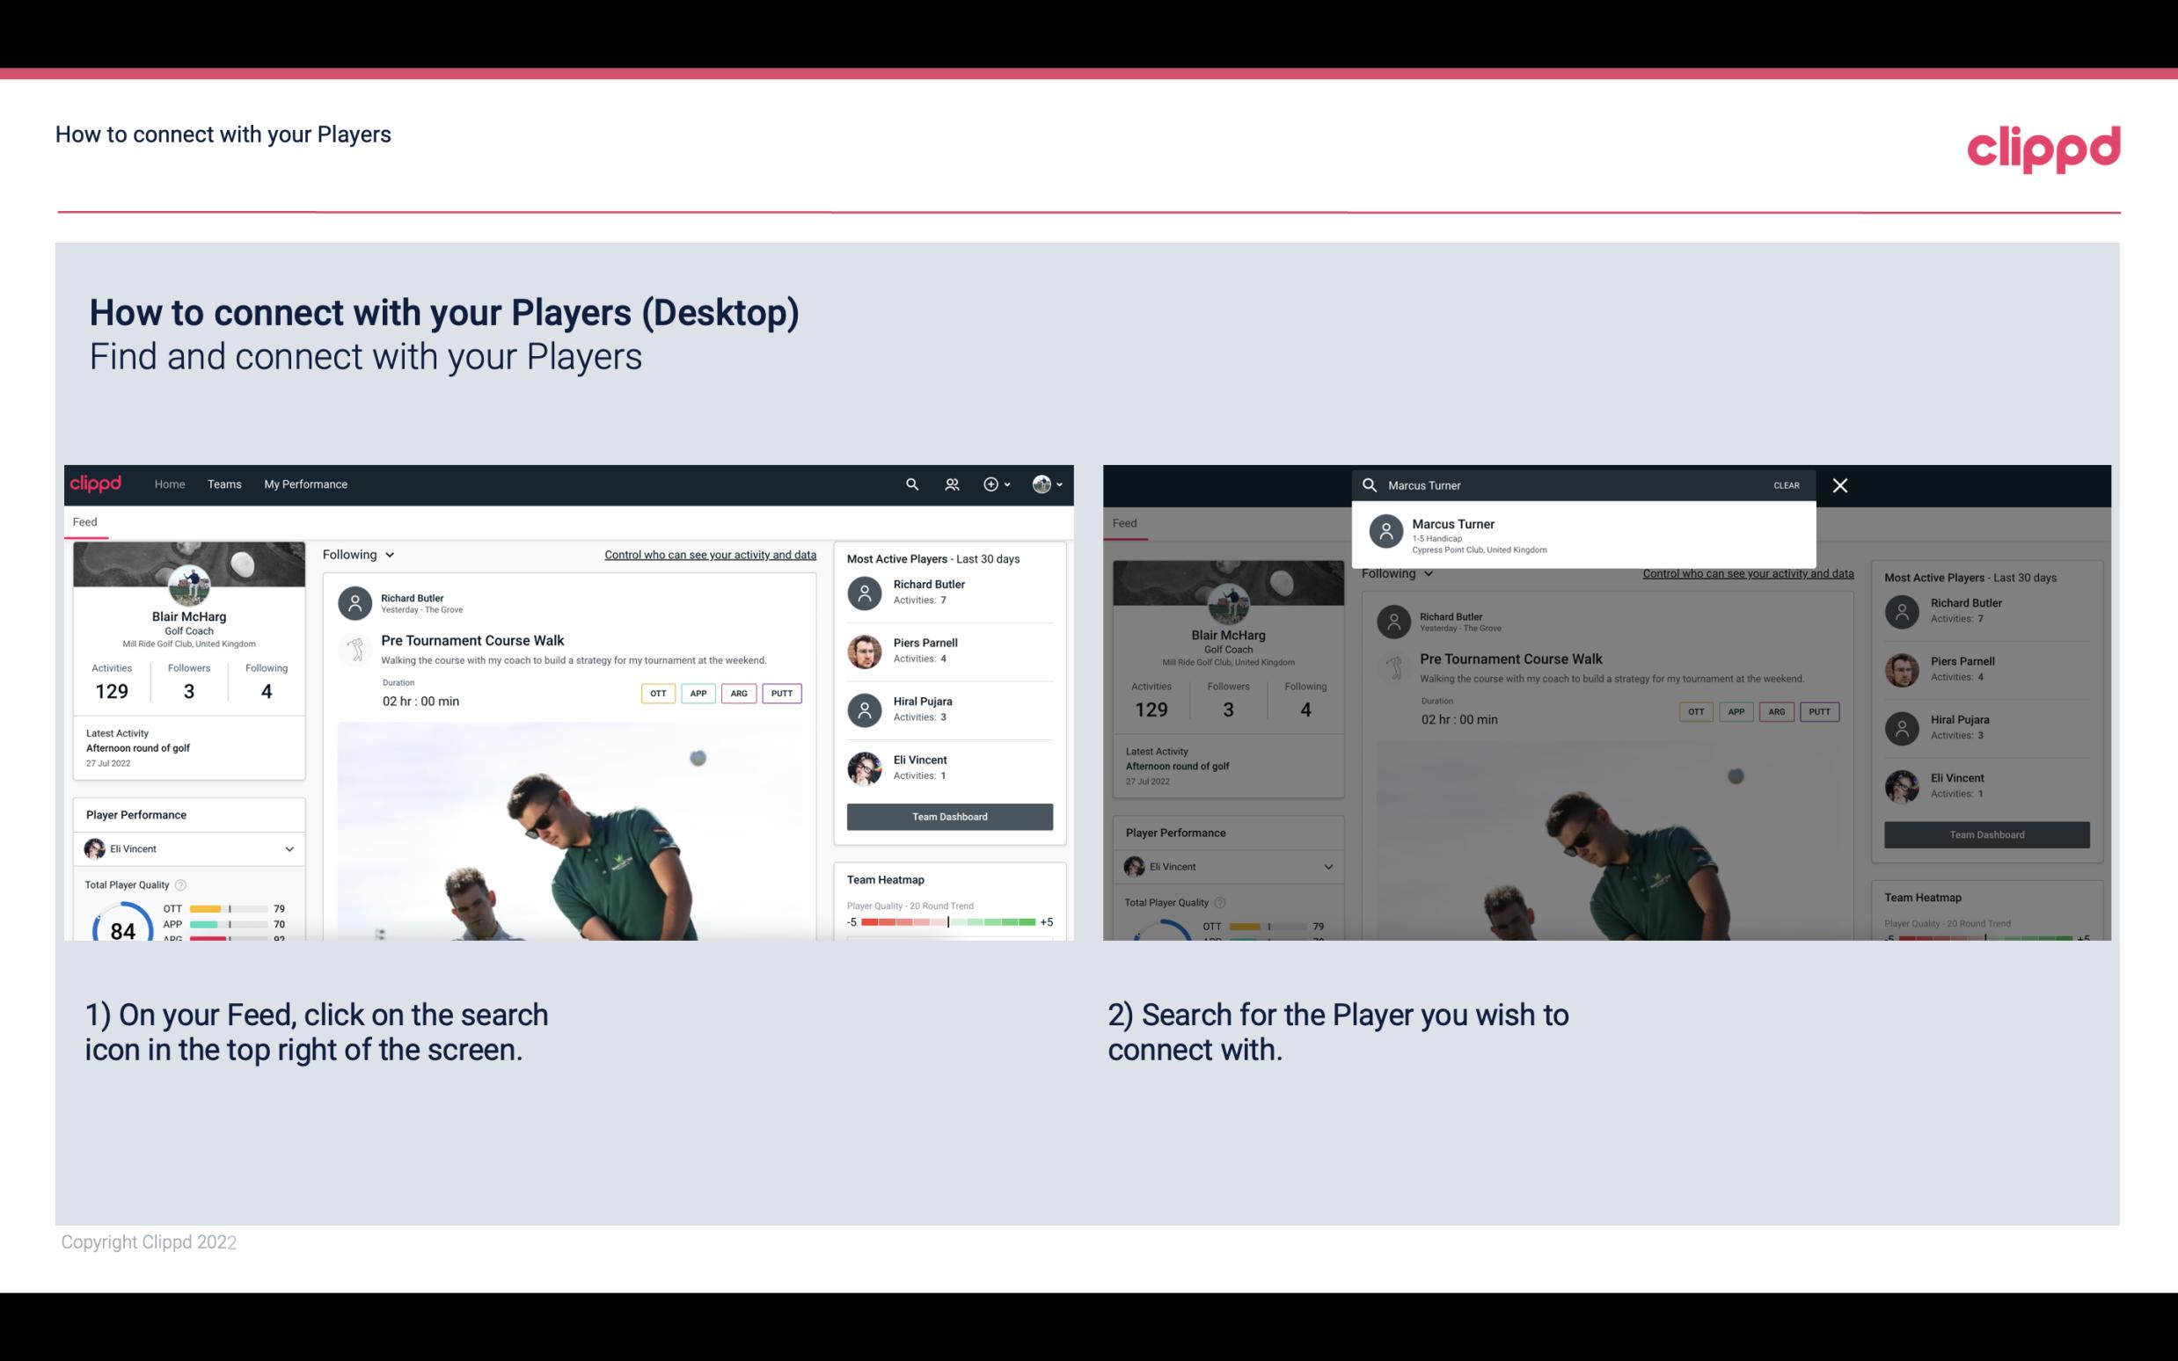
Task: Click the My Performance nav icon
Action: coord(306,483)
